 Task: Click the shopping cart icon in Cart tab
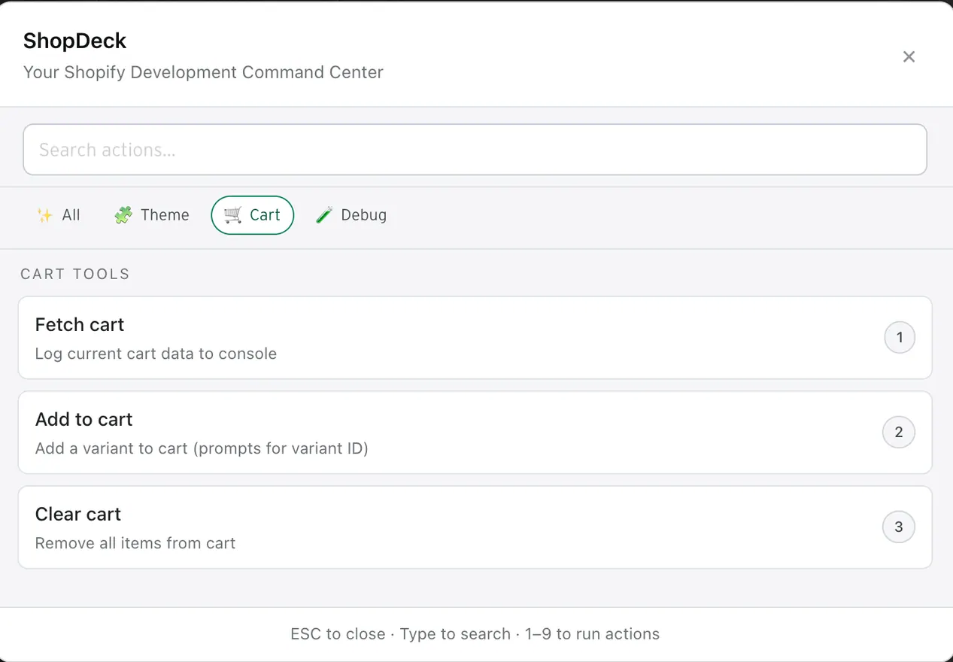tap(233, 216)
